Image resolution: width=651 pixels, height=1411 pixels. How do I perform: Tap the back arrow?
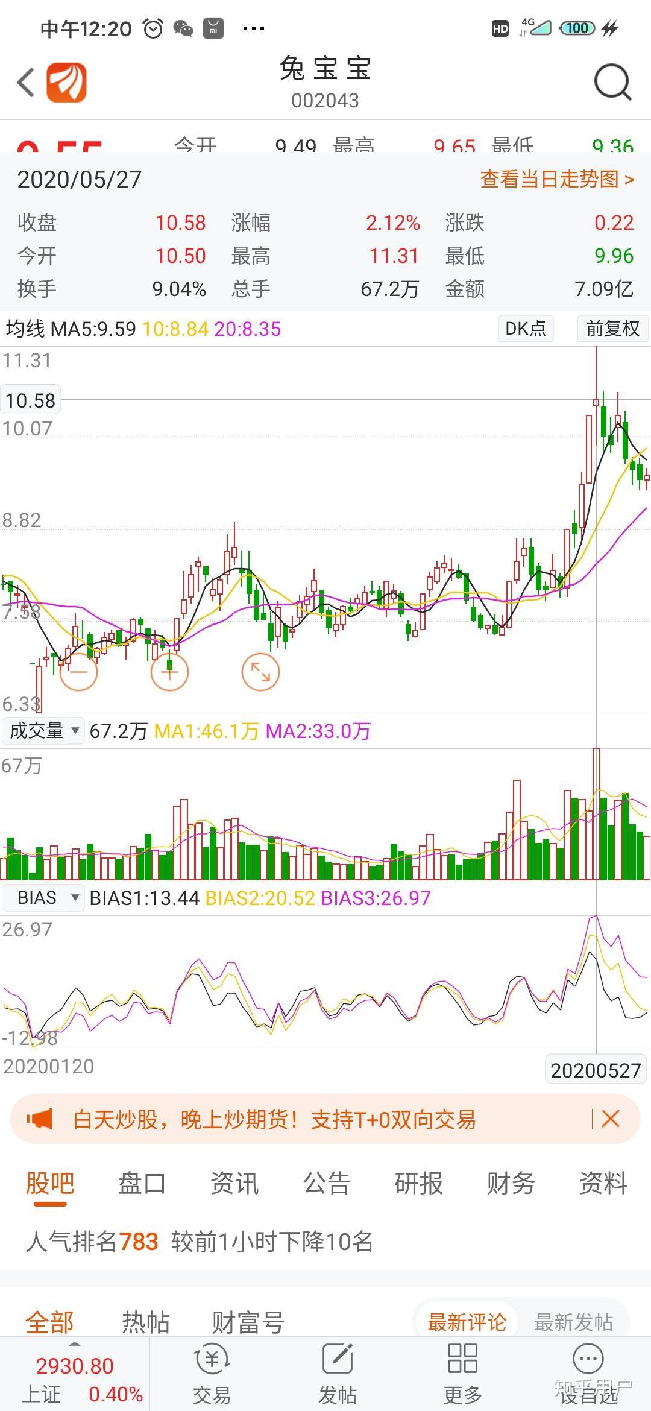point(25,82)
